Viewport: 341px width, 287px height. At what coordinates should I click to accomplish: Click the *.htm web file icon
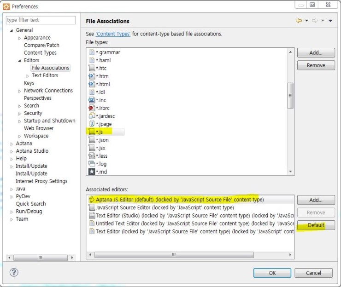[x=92, y=76]
